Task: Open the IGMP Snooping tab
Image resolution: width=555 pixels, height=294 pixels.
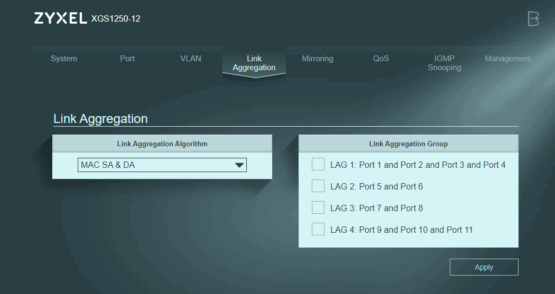Action: (x=445, y=63)
